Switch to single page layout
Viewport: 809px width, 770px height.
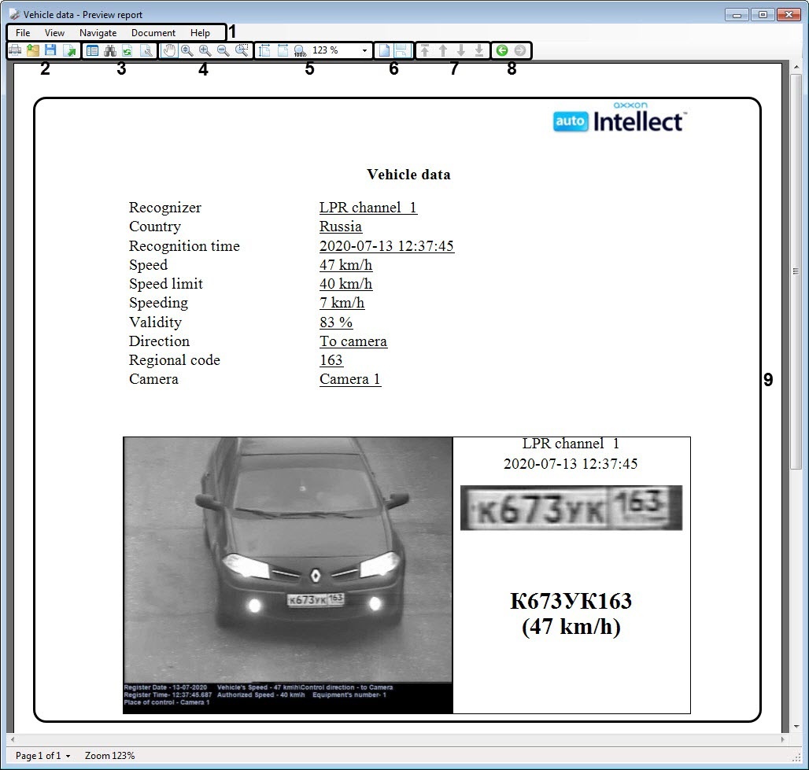click(x=384, y=50)
